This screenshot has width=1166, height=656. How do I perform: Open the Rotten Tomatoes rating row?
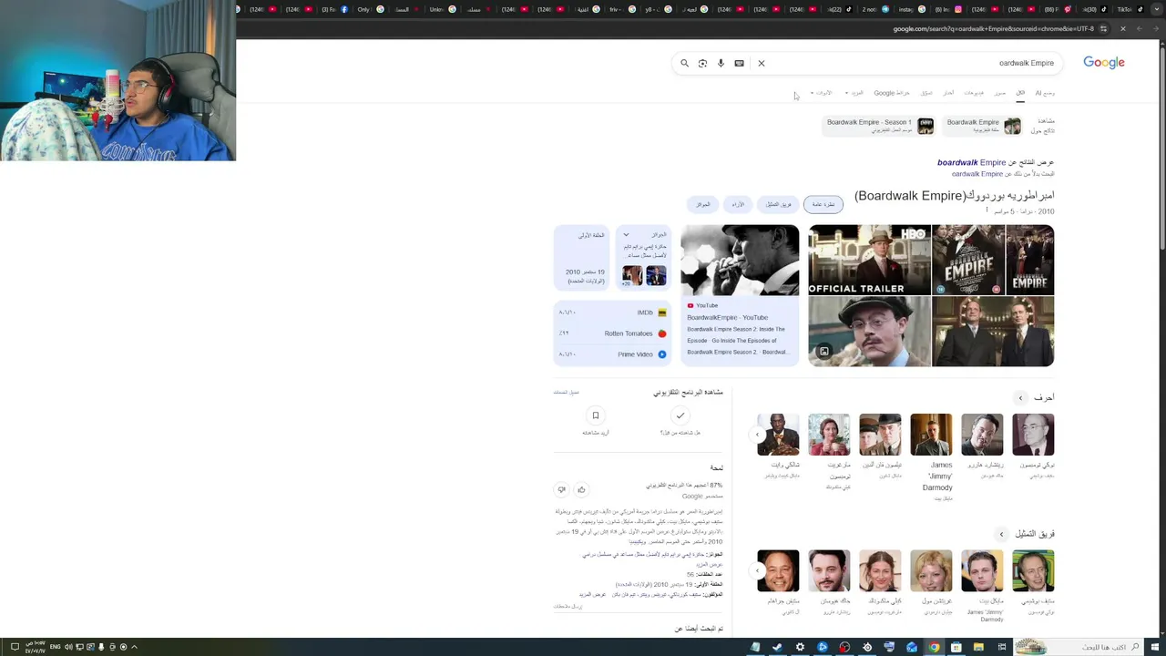tap(612, 333)
